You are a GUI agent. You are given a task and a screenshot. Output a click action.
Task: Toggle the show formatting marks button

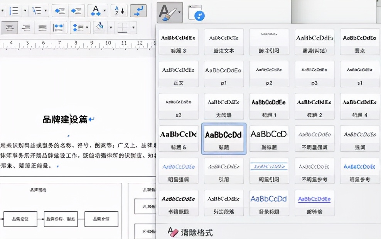point(138,10)
